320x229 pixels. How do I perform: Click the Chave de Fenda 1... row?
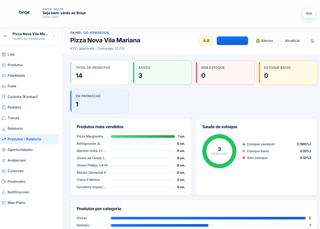(x=131, y=158)
